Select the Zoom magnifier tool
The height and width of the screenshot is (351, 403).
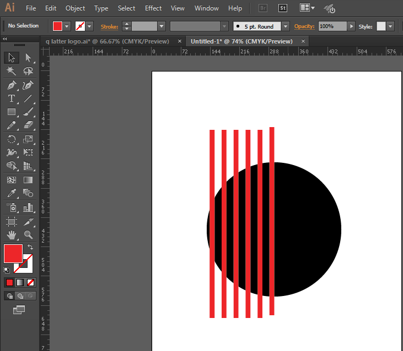[x=28, y=234]
